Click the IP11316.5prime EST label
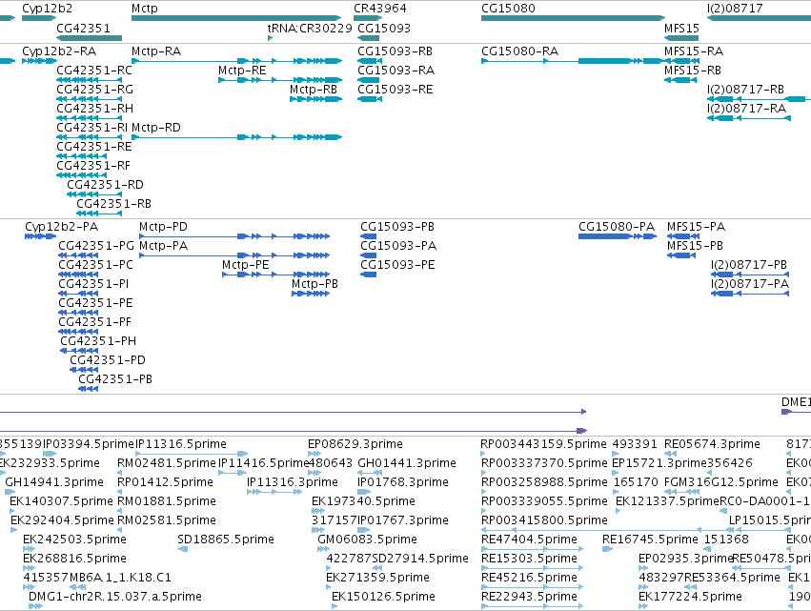The image size is (811, 611). click(180, 444)
